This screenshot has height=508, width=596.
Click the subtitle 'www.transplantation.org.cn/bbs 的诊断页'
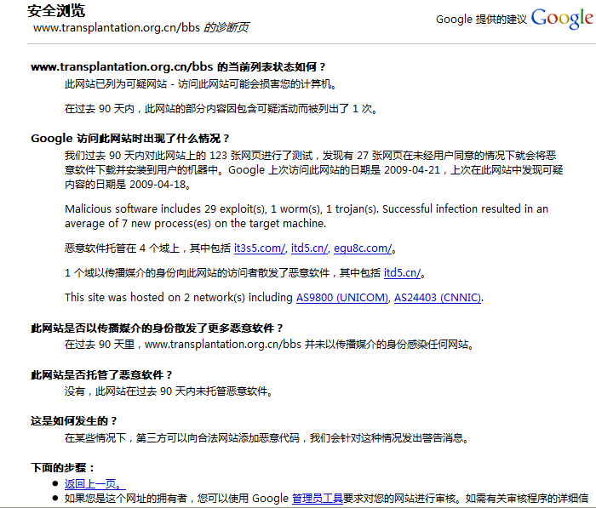click(141, 27)
